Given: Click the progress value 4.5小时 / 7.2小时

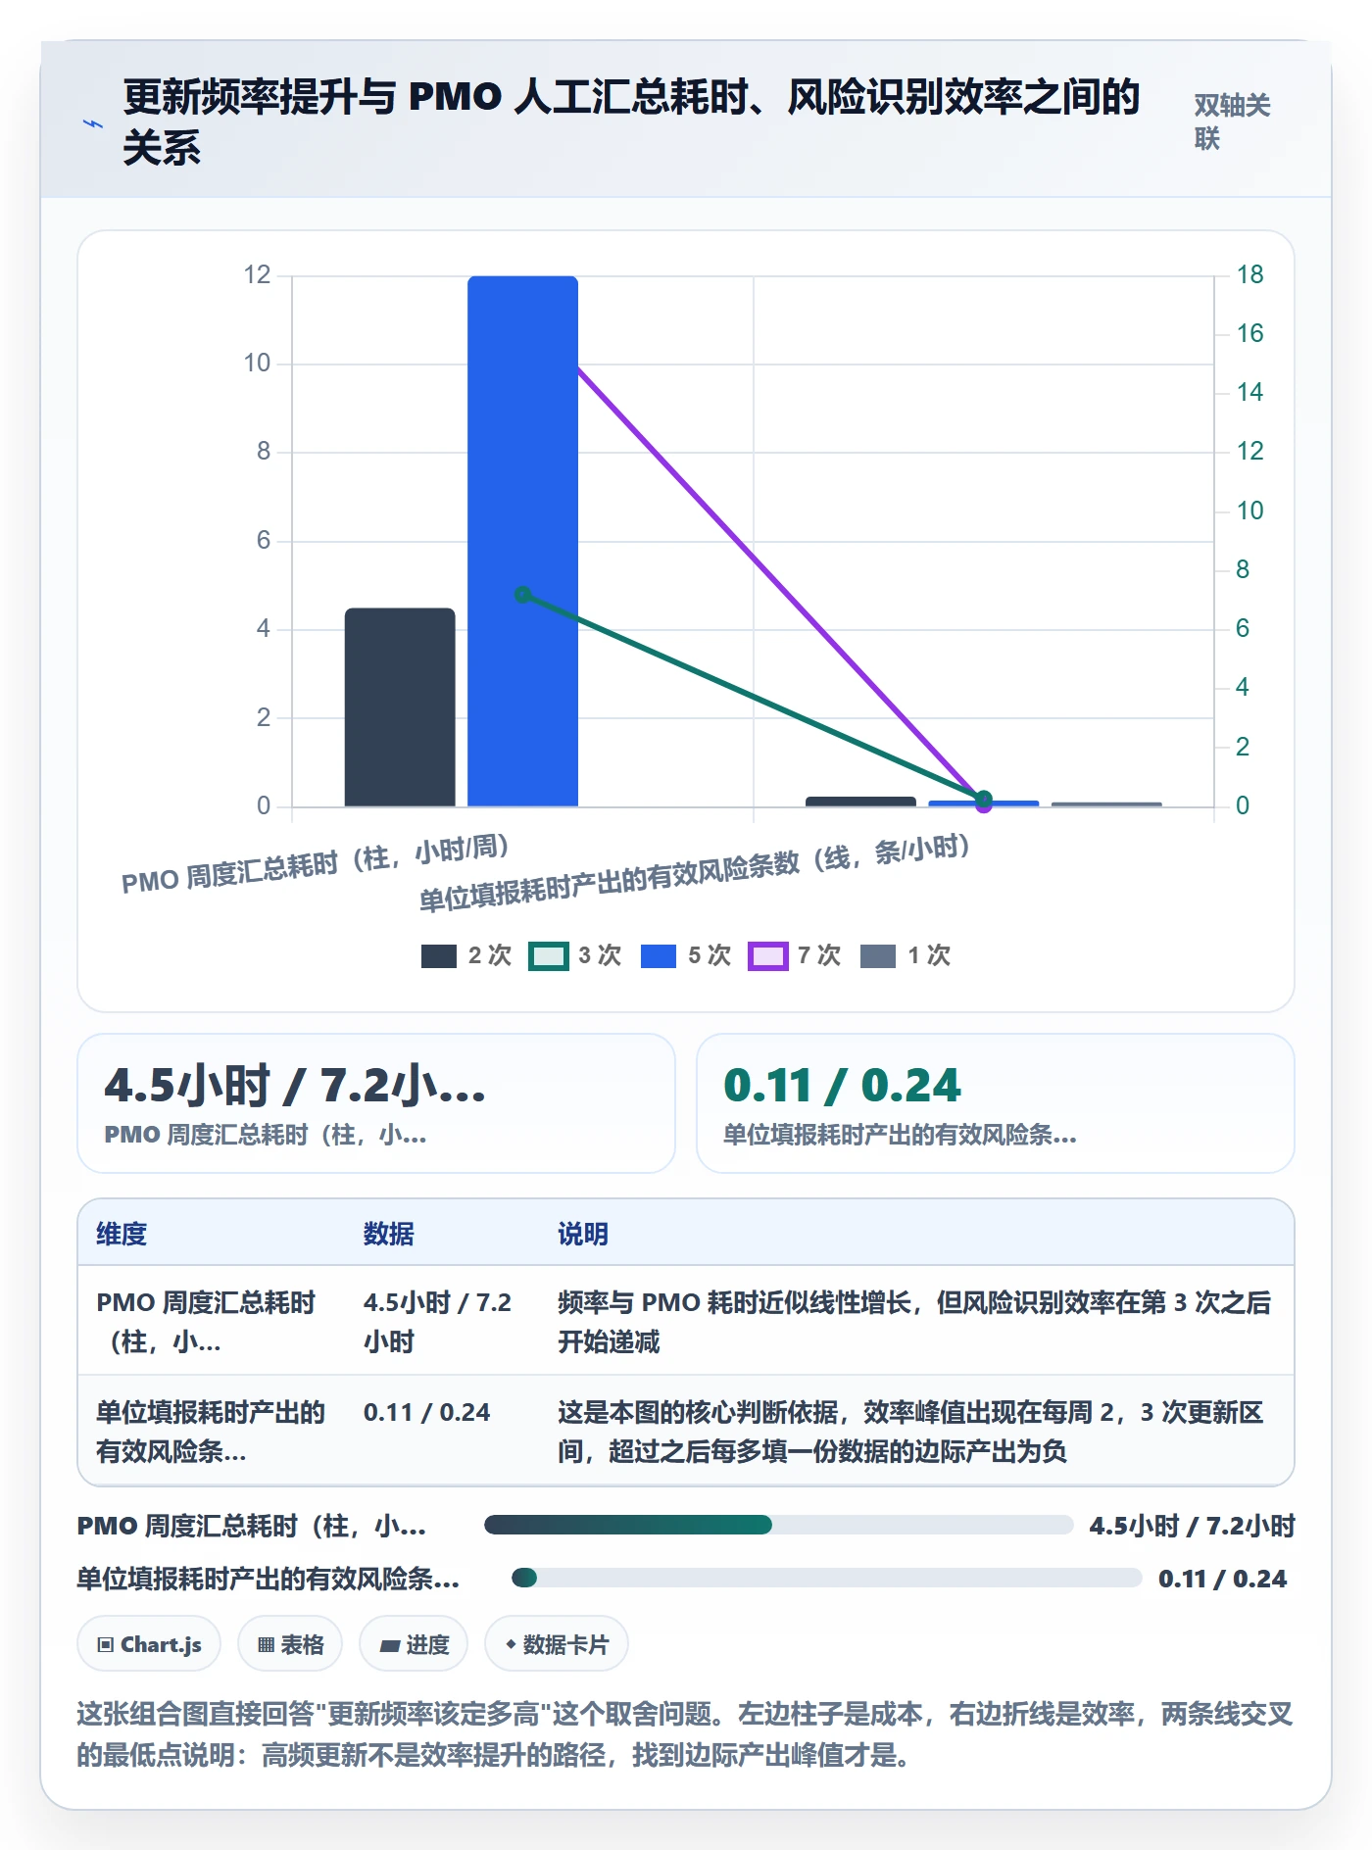Looking at the screenshot, I should pos(1193,1526).
